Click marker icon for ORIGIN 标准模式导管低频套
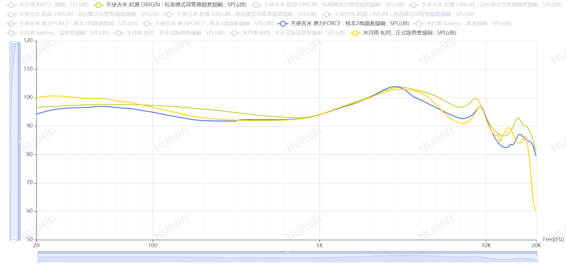This screenshot has height=264, width=567. pyautogui.click(x=257, y=5)
